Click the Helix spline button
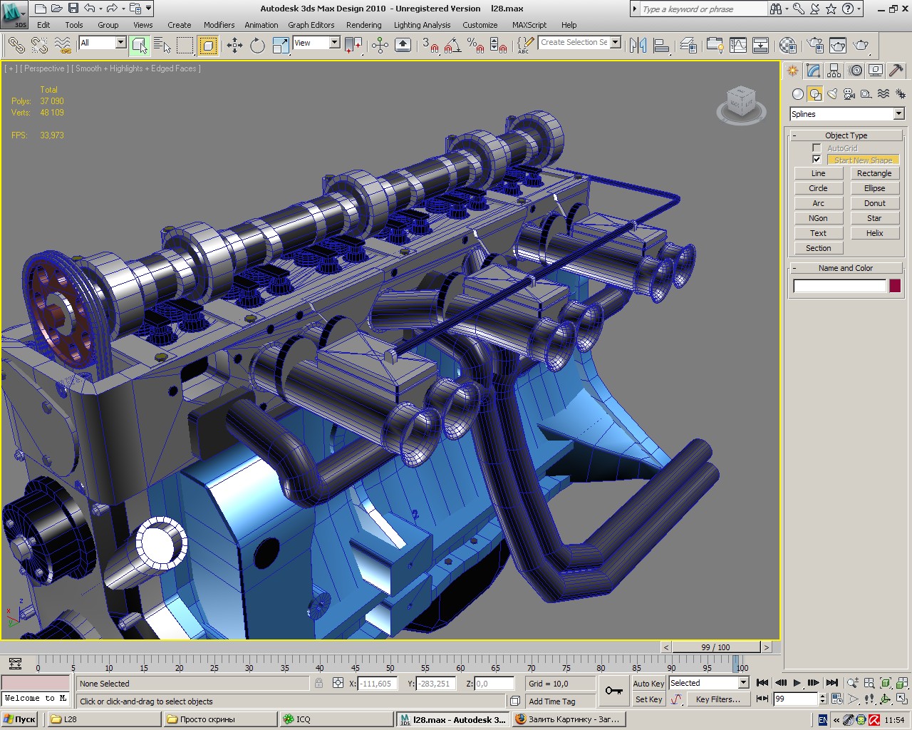 point(874,233)
